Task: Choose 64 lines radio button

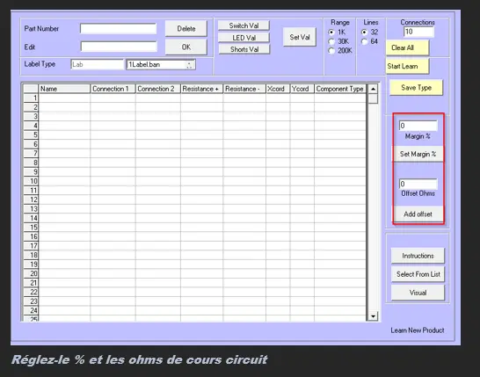Action: tap(364, 41)
